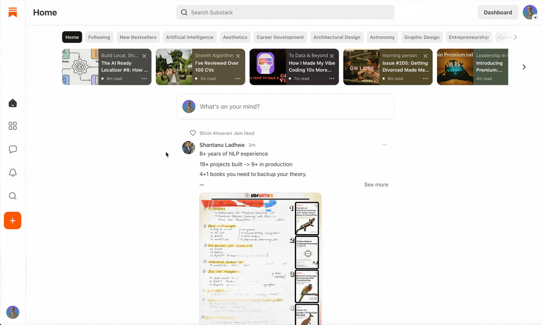Focus the Search Substack field
This screenshot has width=542, height=325.
(x=285, y=13)
